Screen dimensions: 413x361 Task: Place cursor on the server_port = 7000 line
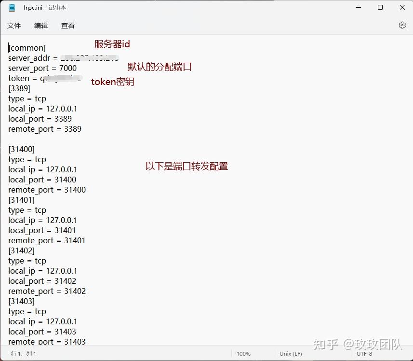point(42,68)
